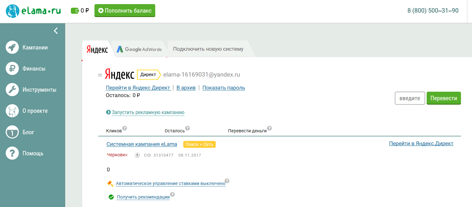Open Системная кампания eLama
Viewport: 472px width, 207px height.
pyautogui.click(x=142, y=144)
